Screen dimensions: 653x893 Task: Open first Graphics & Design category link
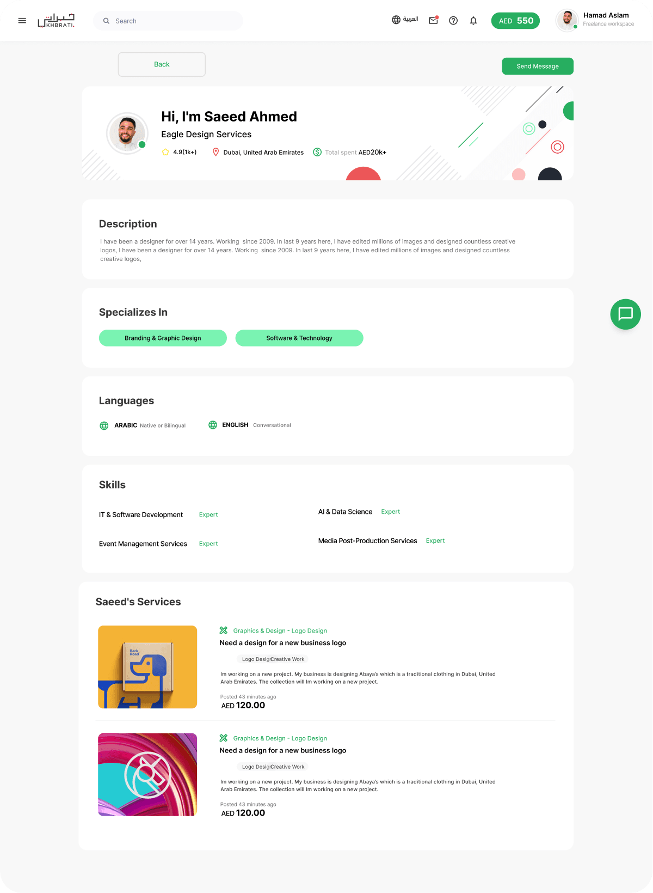coord(280,630)
